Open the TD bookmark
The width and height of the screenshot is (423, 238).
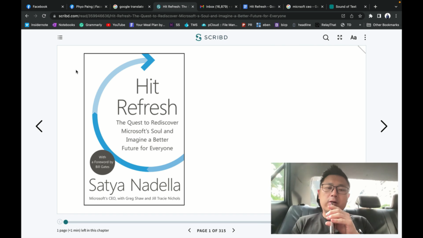pyautogui.click(x=346, y=25)
